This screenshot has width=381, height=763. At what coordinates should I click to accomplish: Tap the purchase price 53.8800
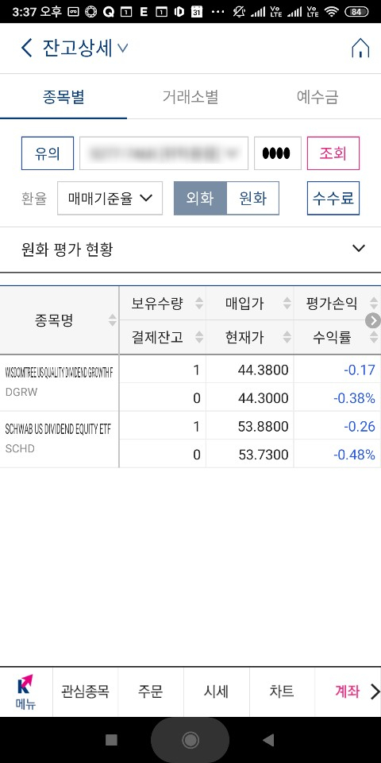[x=263, y=427]
